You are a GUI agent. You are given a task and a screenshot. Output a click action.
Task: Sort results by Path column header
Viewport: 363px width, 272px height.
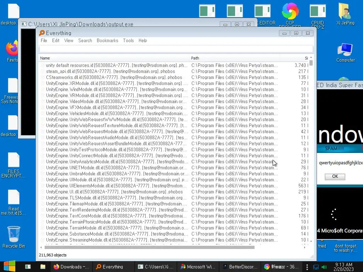235,58
